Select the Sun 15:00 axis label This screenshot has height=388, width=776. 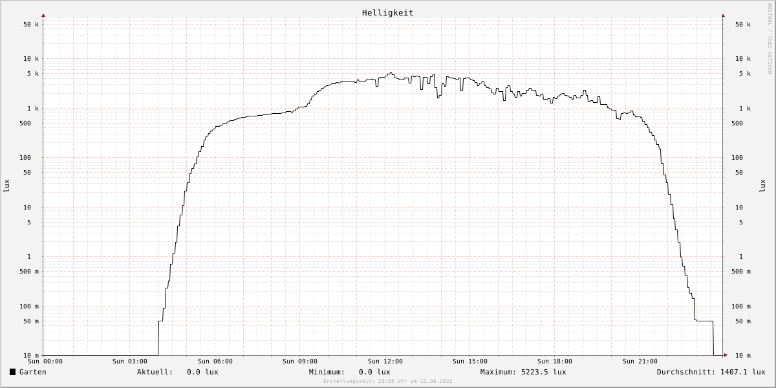(x=470, y=361)
